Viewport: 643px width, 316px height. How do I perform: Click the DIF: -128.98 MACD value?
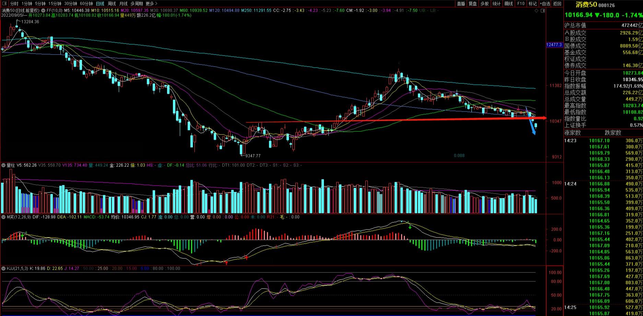[x=44, y=217]
